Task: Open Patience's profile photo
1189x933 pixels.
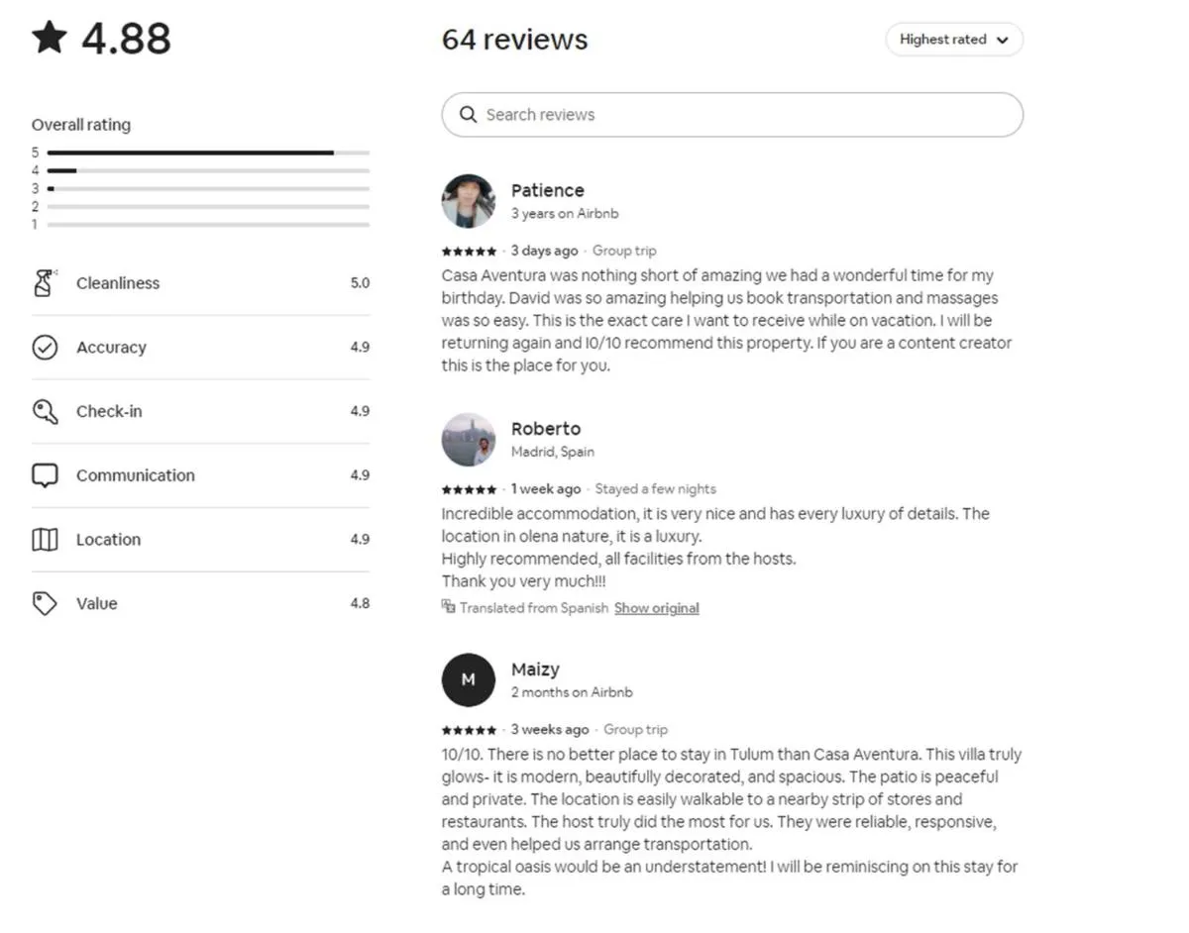Action: (x=468, y=201)
